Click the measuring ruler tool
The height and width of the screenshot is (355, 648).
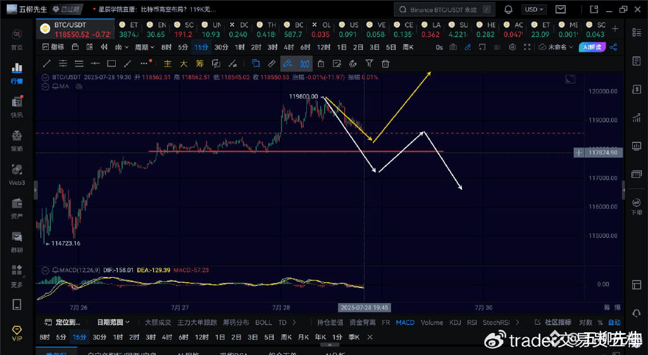click(271, 63)
